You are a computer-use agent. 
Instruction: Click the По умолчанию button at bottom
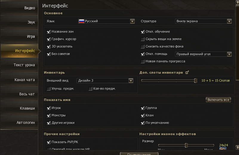[139, 154]
